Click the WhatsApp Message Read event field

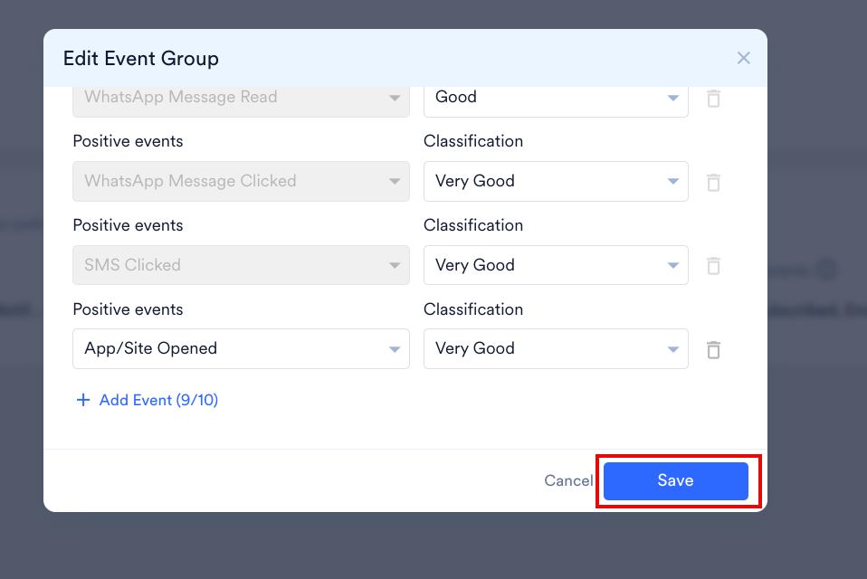point(240,98)
